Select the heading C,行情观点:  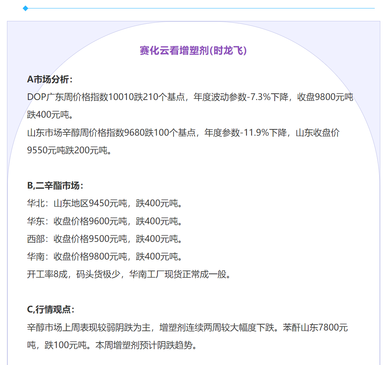51,309
